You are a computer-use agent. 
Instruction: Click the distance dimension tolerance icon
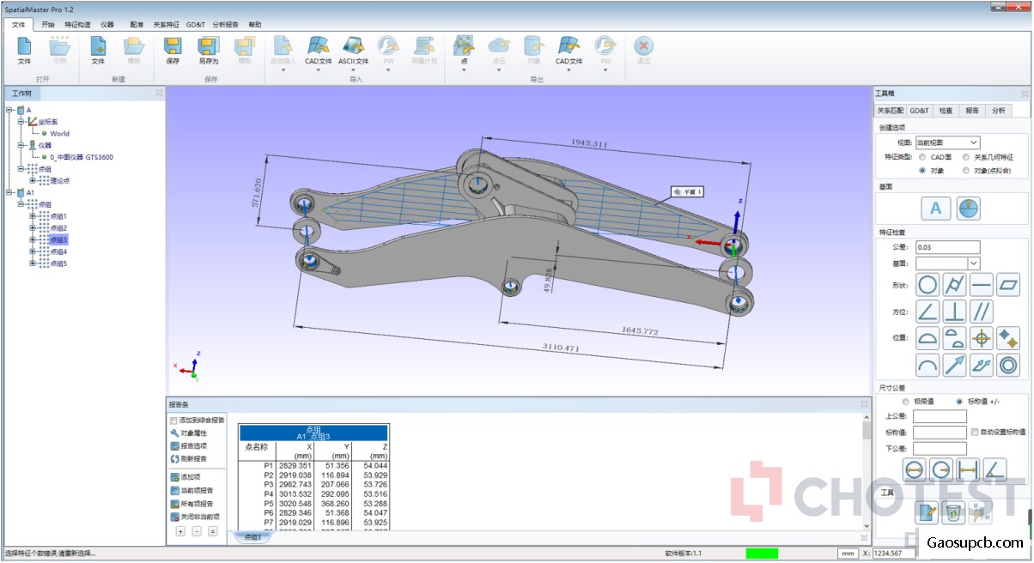pyautogui.click(x=969, y=469)
